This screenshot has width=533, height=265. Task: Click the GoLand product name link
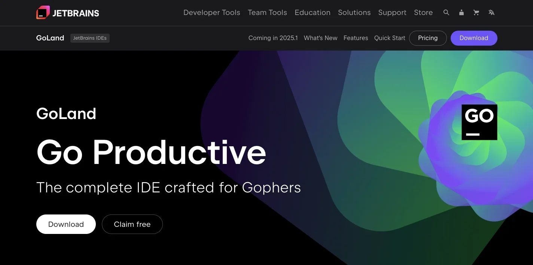click(x=50, y=38)
